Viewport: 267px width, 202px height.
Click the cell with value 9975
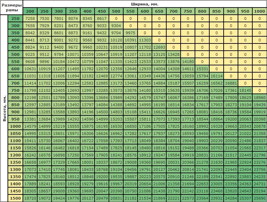[x=130, y=33]
